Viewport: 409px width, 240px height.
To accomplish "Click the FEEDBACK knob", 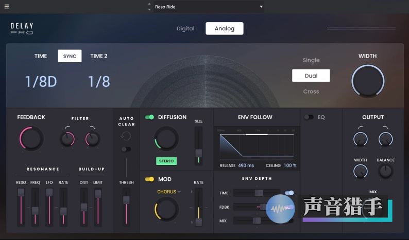I will pyautogui.click(x=31, y=138).
